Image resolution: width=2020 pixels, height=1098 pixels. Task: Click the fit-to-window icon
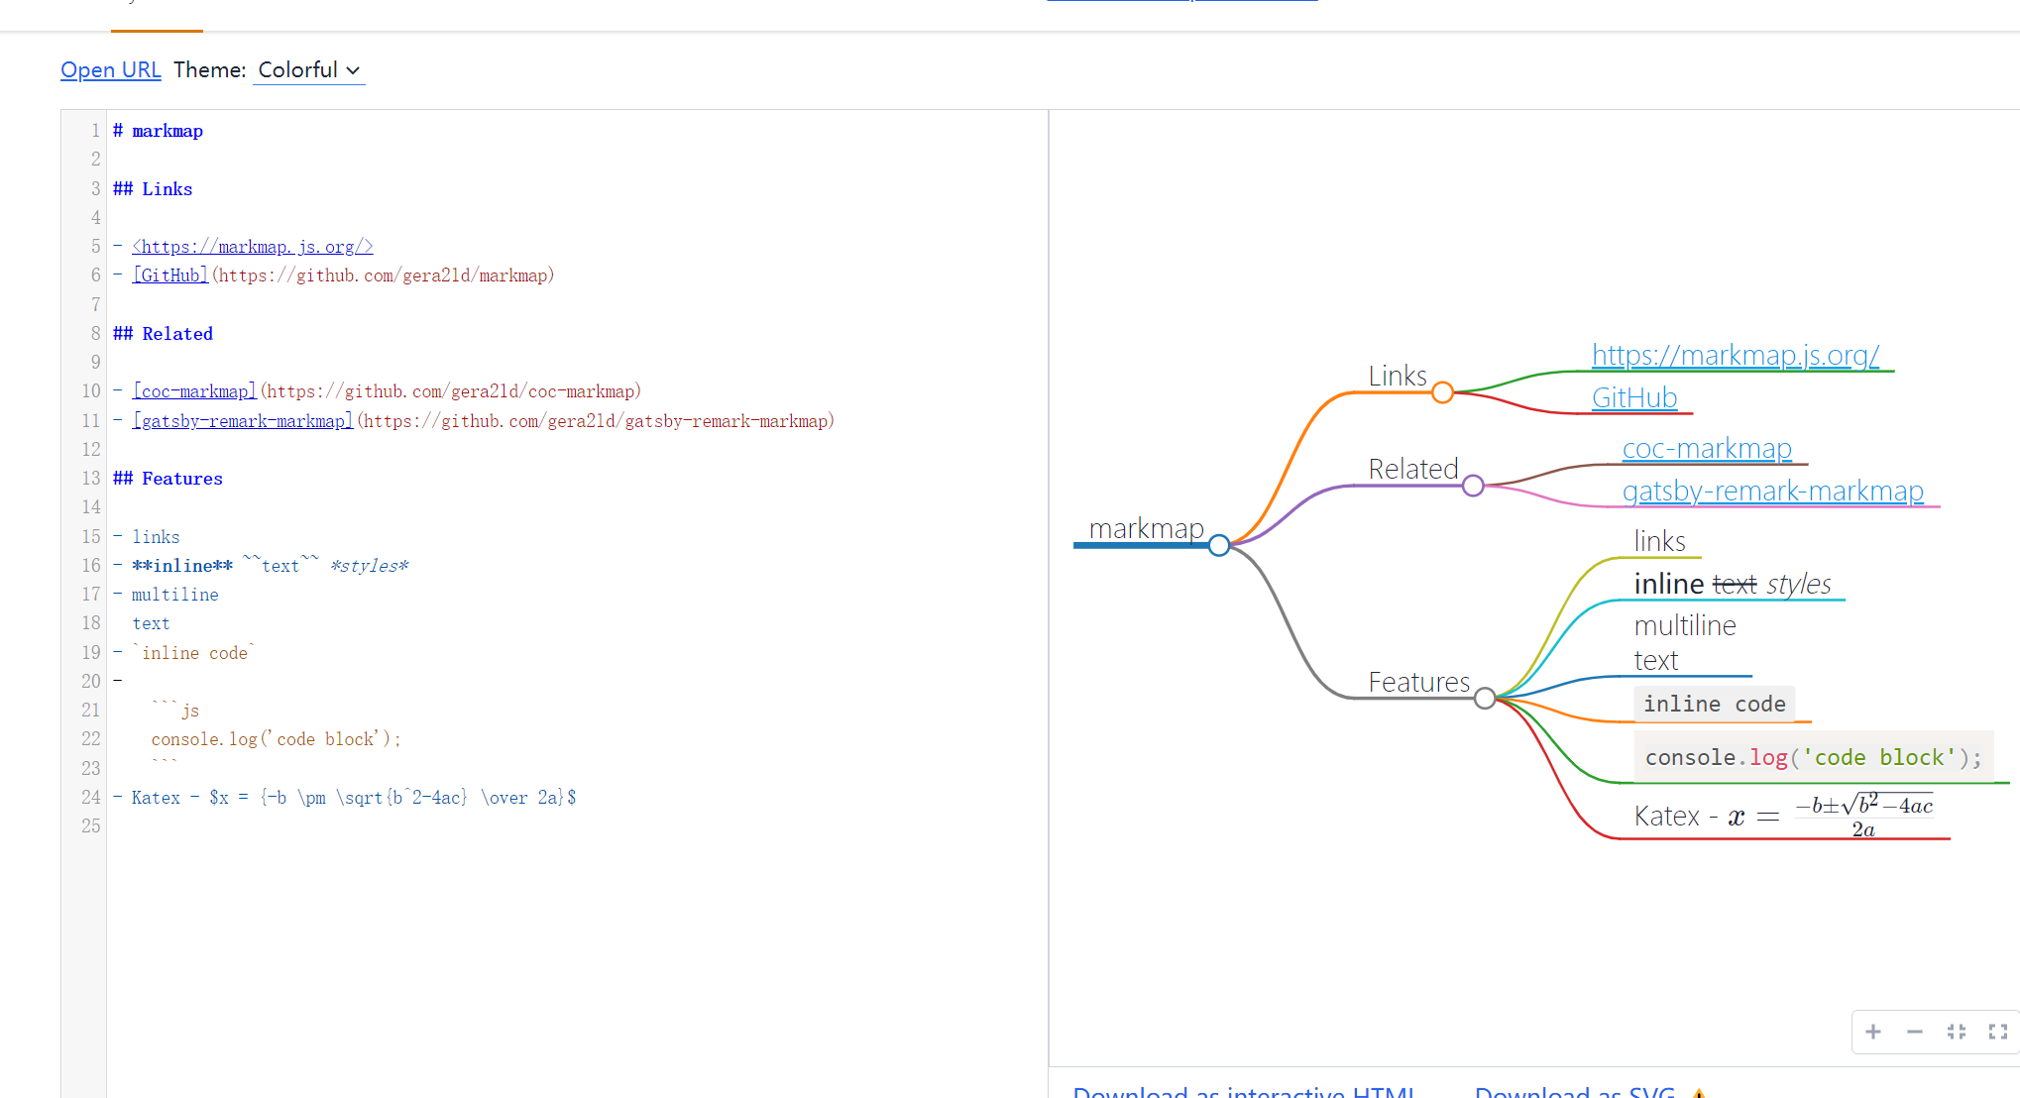pyautogui.click(x=1956, y=1032)
